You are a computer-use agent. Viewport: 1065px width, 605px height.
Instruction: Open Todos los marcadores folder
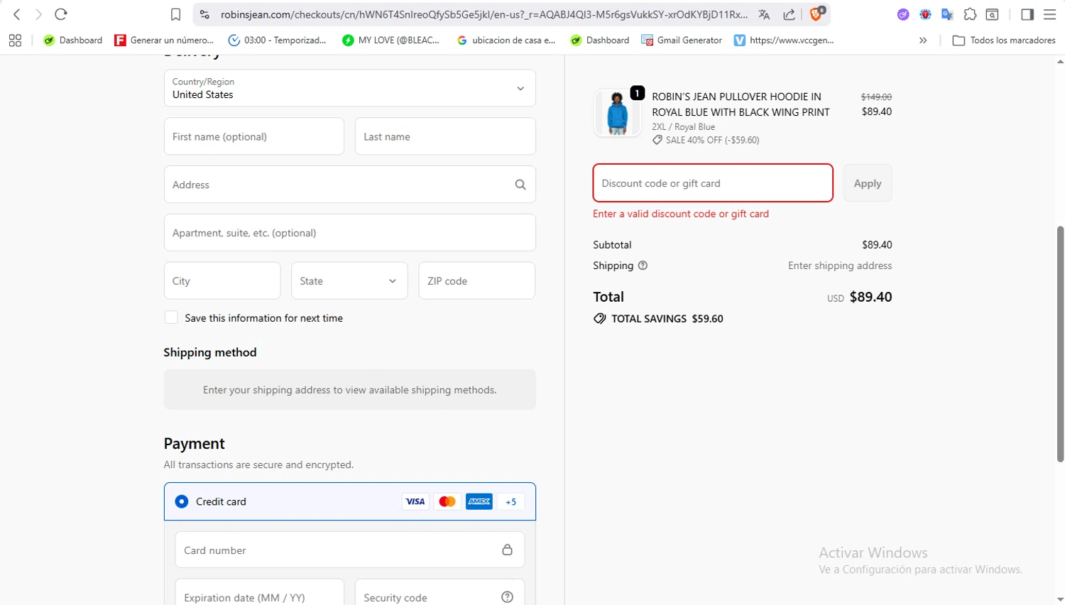1004,40
